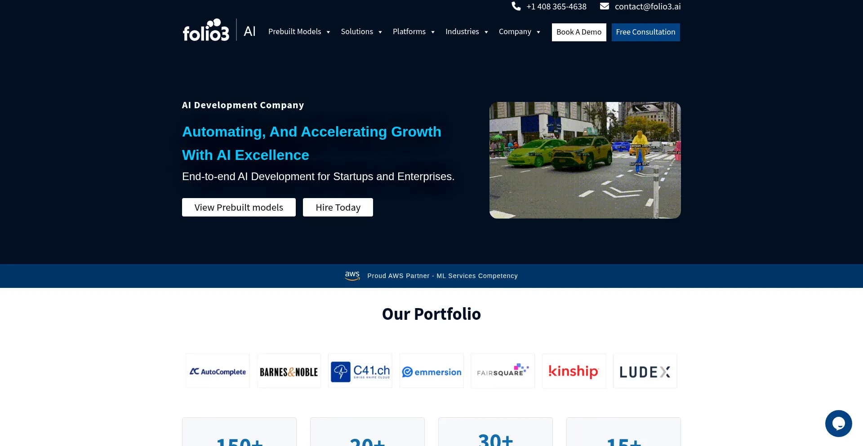Open the AutoComplete portfolio logo

(x=218, y=371)
